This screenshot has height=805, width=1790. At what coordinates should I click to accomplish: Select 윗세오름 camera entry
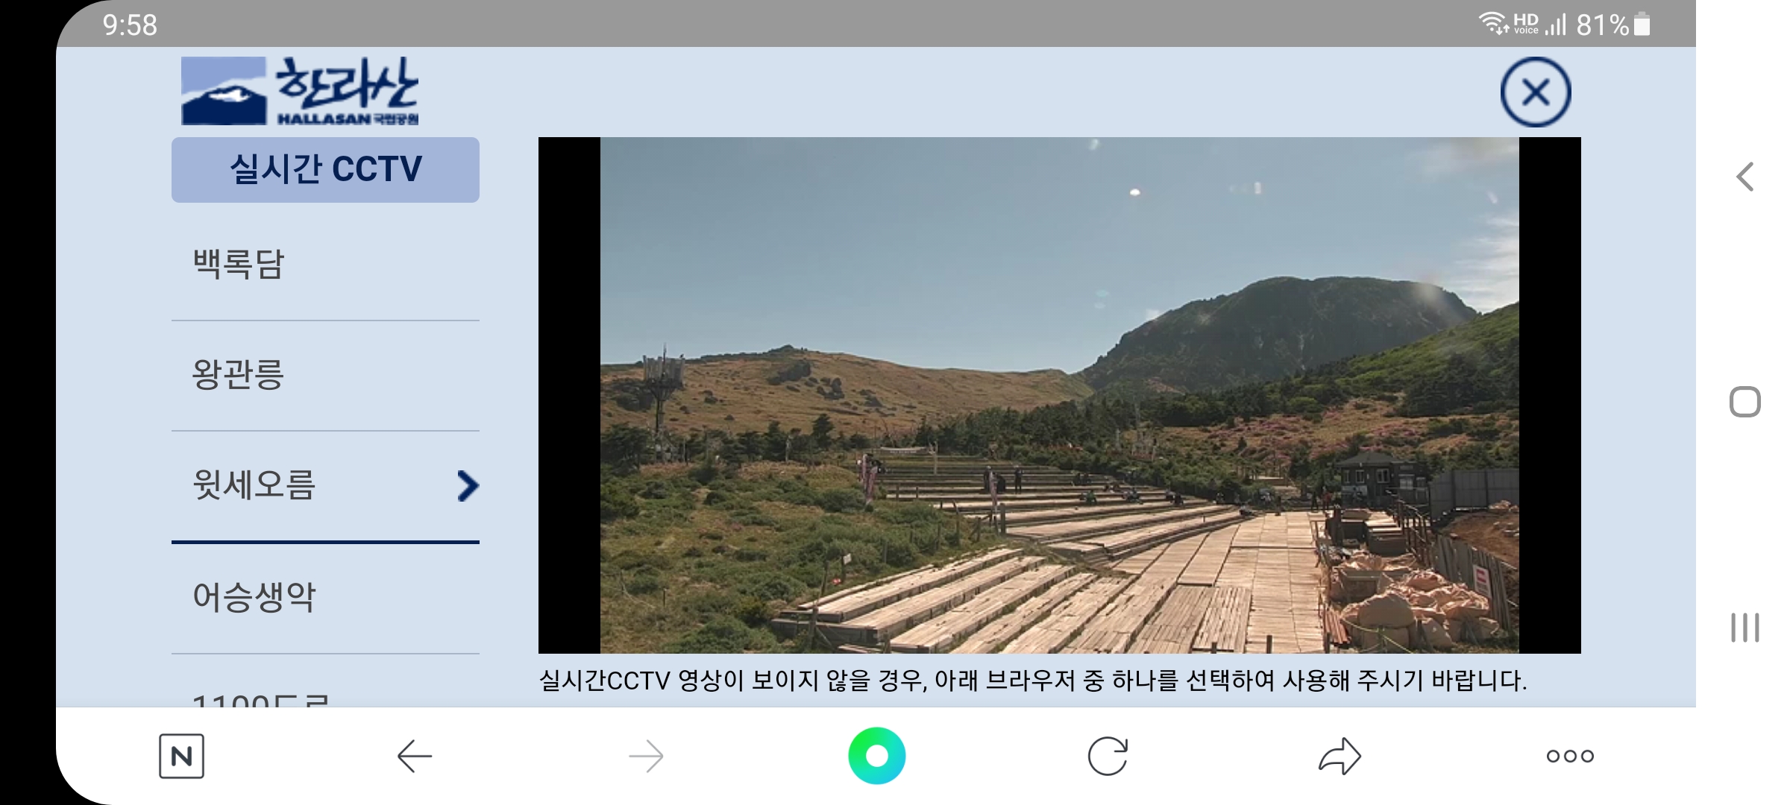[325, 486]
